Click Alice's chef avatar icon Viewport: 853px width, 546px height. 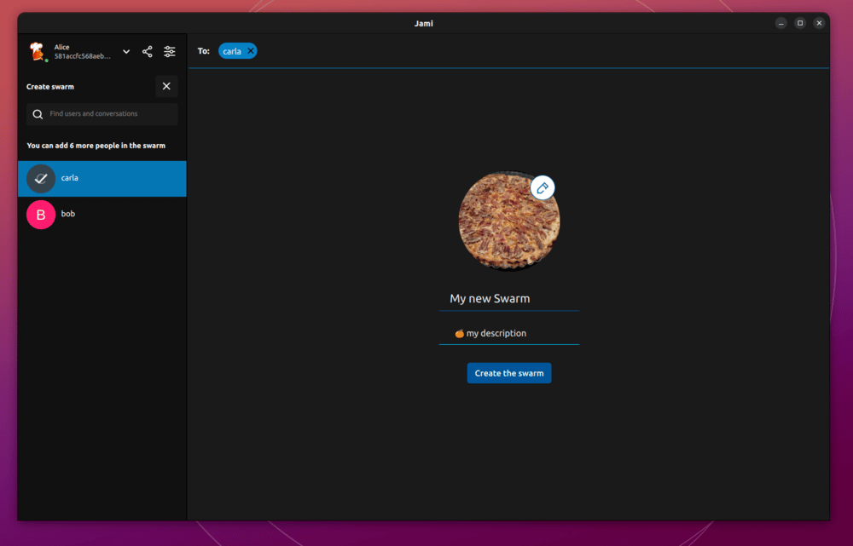point(37,52)
